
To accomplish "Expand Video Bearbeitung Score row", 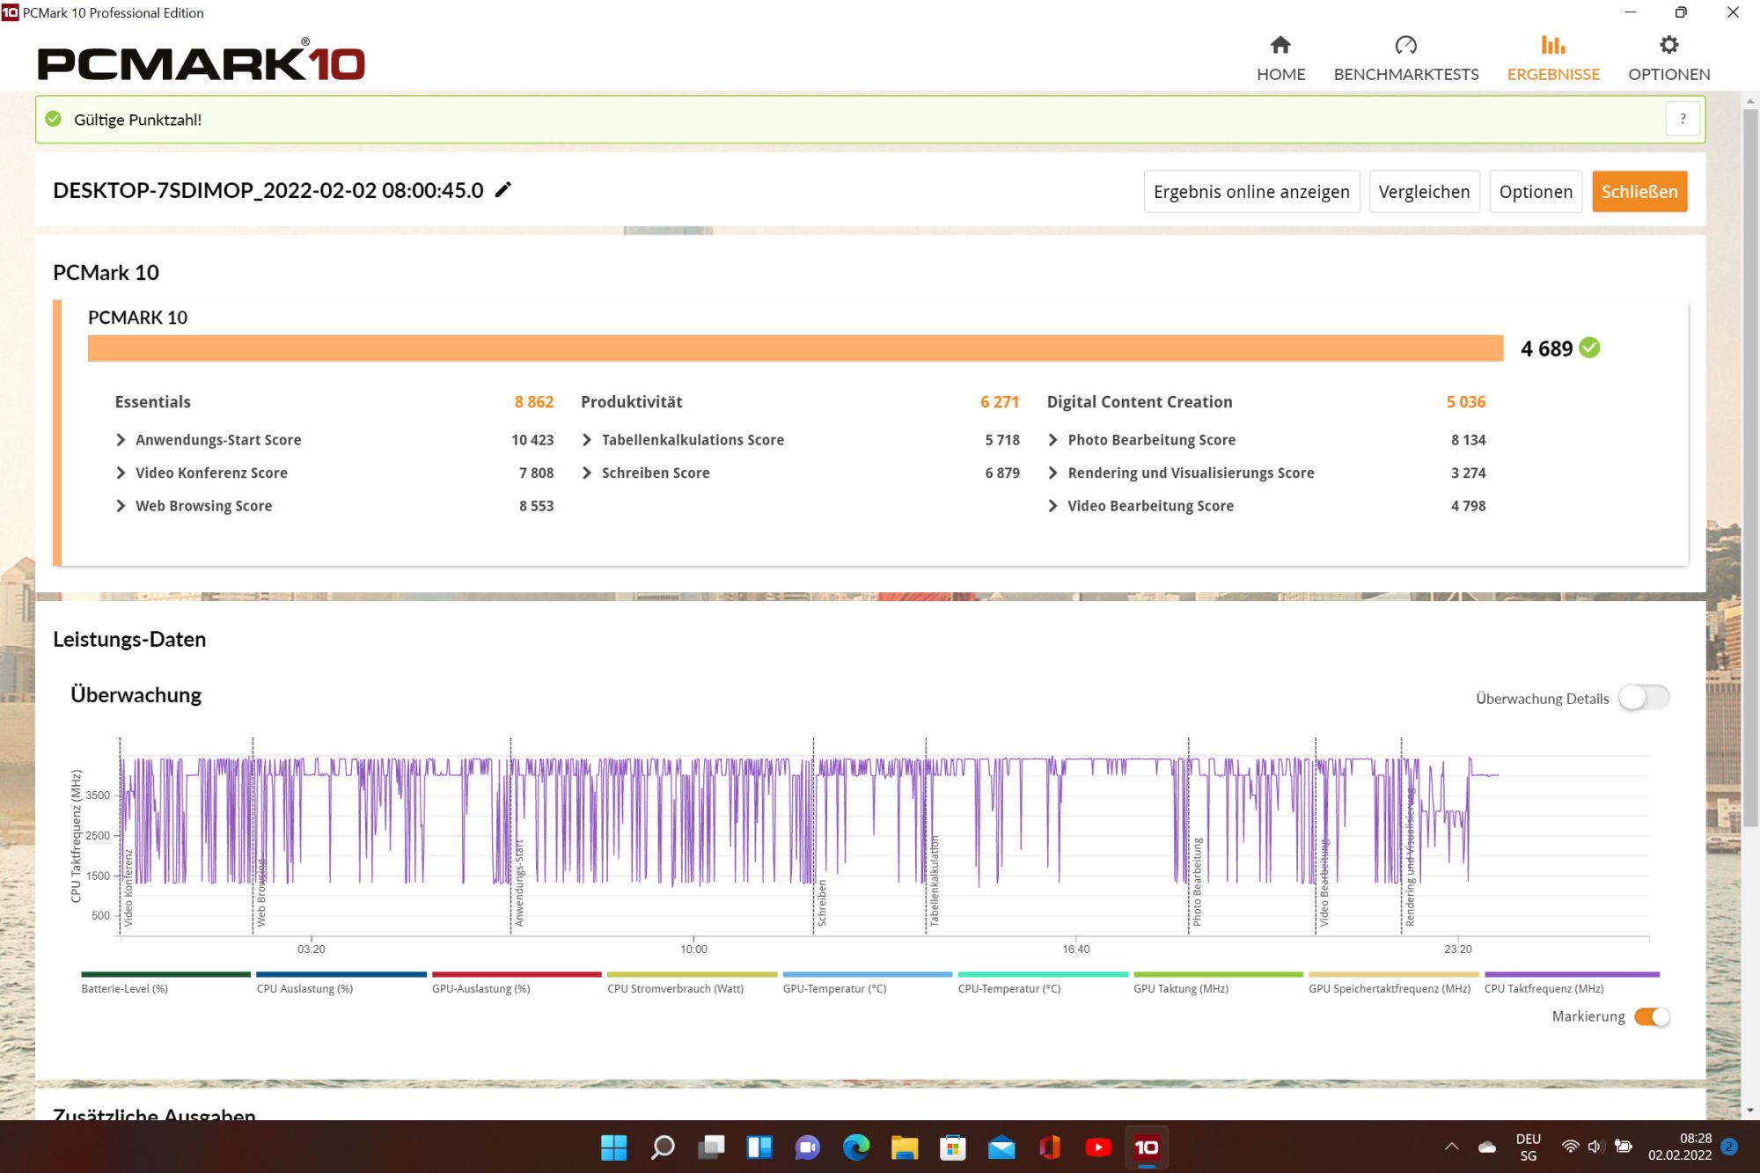I will [1266, 505].
